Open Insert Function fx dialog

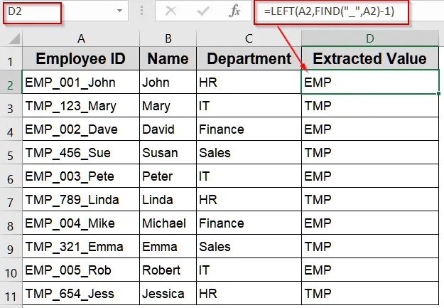(234, 11)
